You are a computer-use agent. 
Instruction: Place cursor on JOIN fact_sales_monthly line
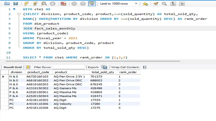pyautogui.click(x=49, y=28)
